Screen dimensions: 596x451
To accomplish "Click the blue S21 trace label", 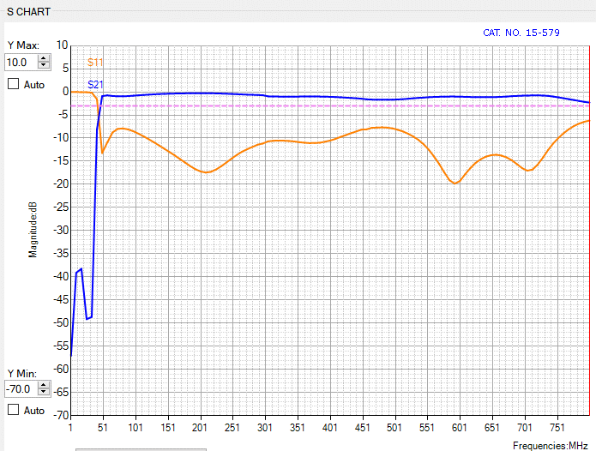I will [96, 84].
